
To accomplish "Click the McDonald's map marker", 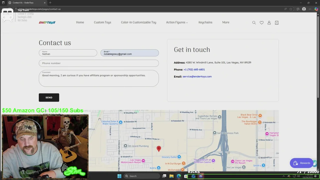I will pyautogui.click(x=183, y=170).
